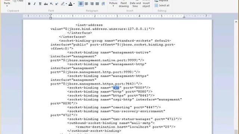The image size is (239, 134).
Task: Open highlight color dropdown arrow
Action: pos(66,4)
